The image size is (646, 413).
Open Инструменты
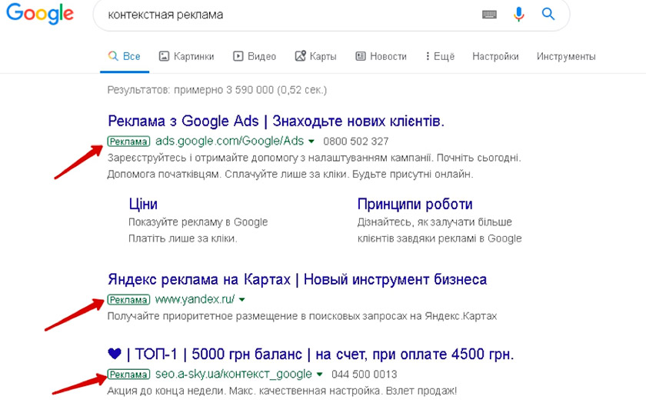[566, 56]
